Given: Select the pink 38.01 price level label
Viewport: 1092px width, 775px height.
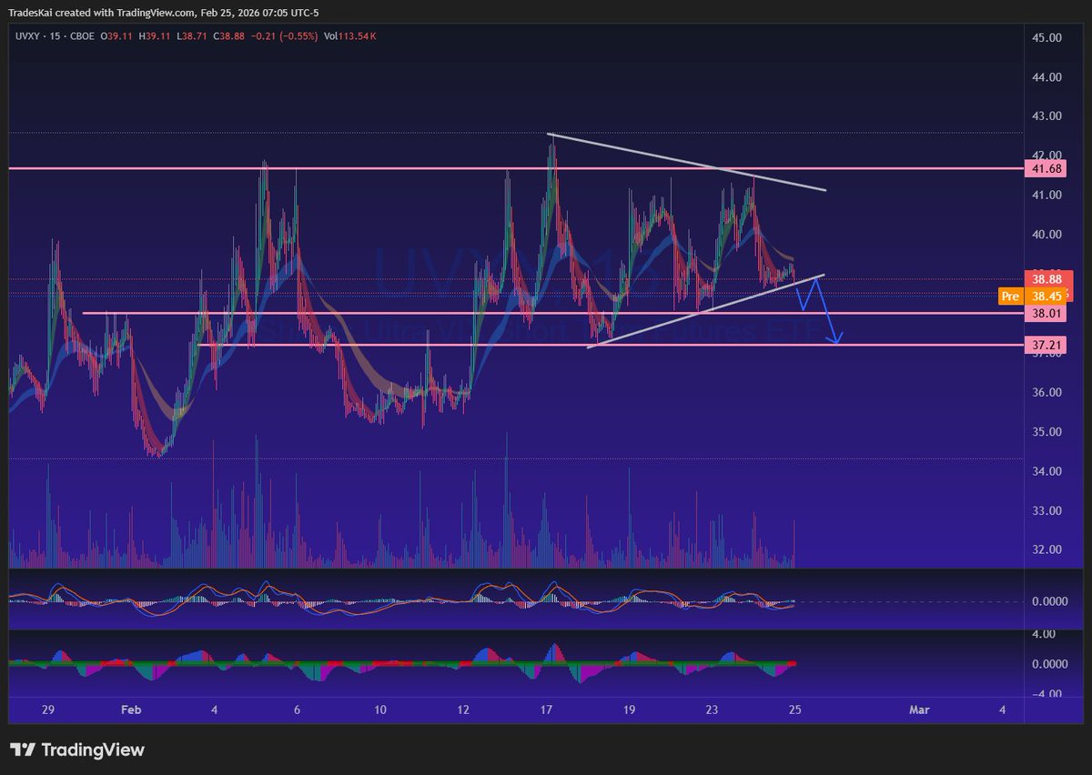Looking at the screenshot, I should [1046, 313].
